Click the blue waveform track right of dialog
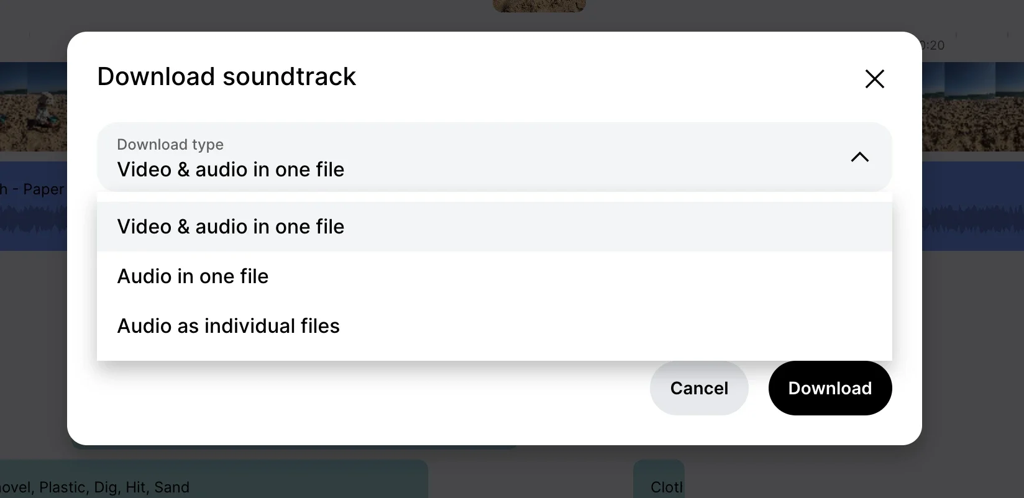The image size is (1024, 498). pos(973,206)
